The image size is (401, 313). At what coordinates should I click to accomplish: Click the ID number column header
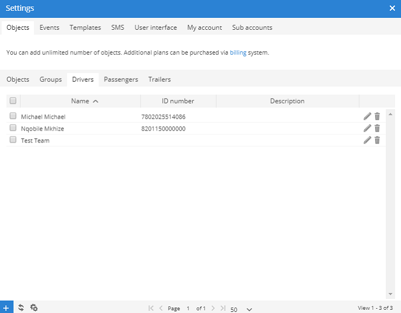pos(178,101)
